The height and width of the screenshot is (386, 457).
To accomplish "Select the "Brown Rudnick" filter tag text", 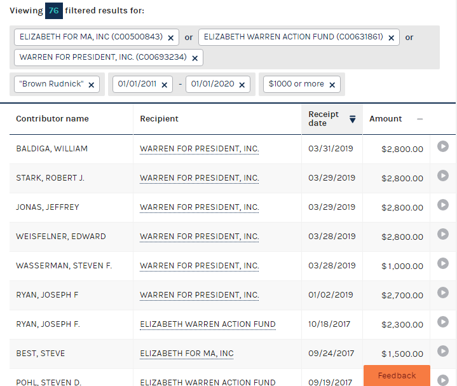I will coord(51,84).
